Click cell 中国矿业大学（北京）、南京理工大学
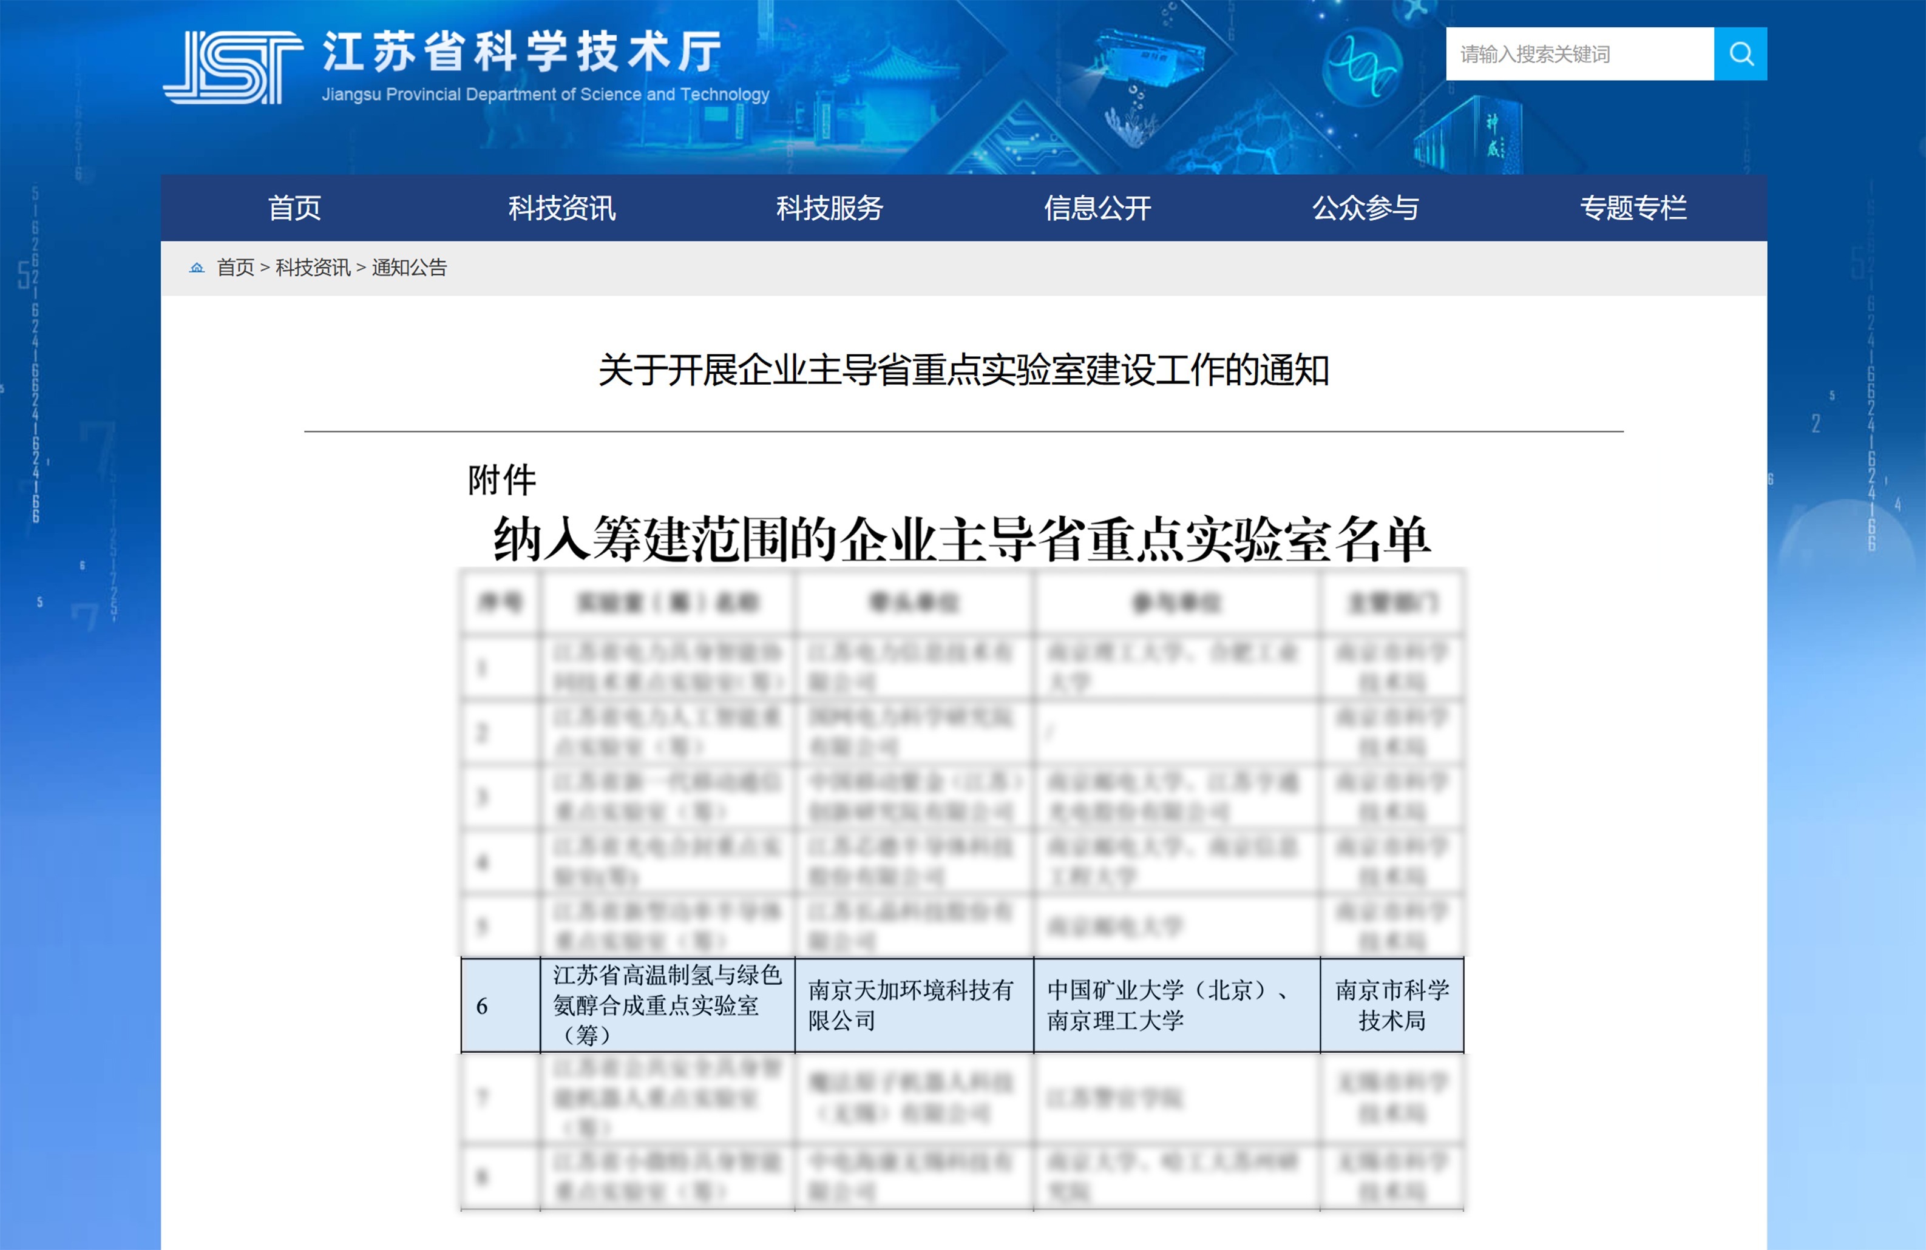Screen dimensions: 1926x1250 coord(1176,1005)
